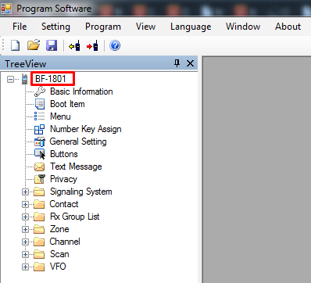Click the New file toolbar icon
Screen dimensions: 311x283
pyautogui.click(x=15, y=45)
